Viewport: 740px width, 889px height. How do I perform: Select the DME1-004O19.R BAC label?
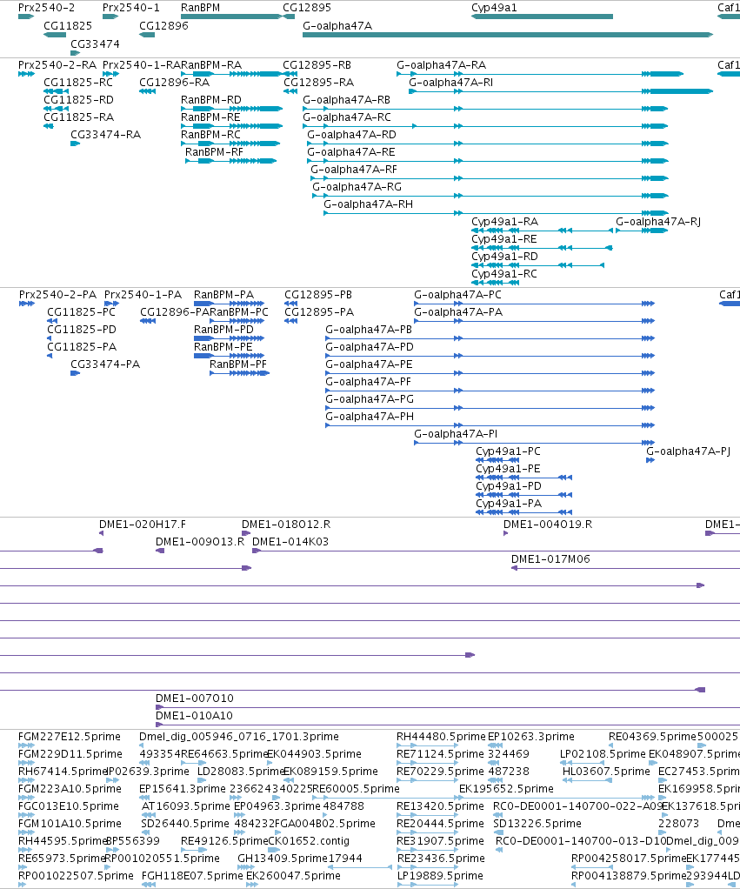[x=548, y=525]
